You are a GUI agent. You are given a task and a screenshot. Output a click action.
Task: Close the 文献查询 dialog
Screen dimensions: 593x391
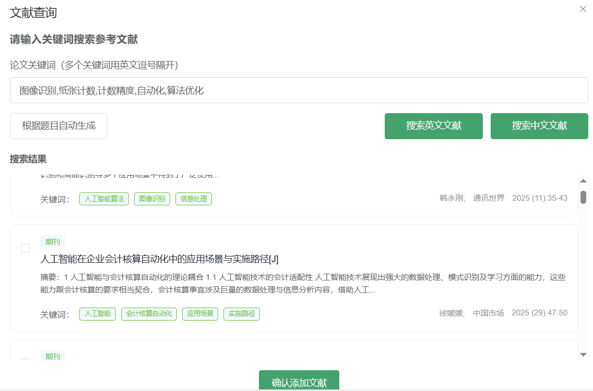pyautogui.click(x=583, y=9)
